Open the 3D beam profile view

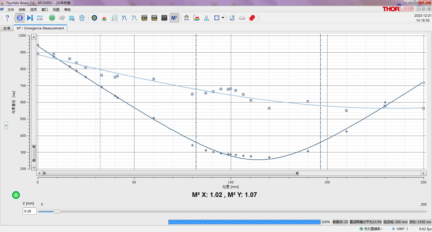pos(104,18)
